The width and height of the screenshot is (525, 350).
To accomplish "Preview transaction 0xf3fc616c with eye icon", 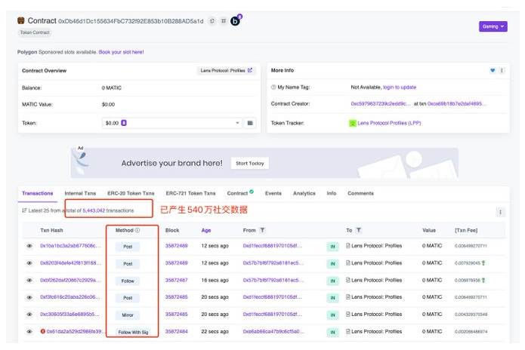I will pos(29,297).
